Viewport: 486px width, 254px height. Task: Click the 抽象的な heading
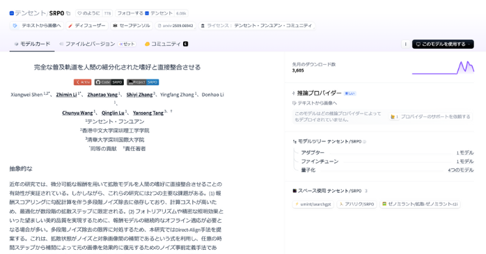pyautogui.click(x=21, y=169)
